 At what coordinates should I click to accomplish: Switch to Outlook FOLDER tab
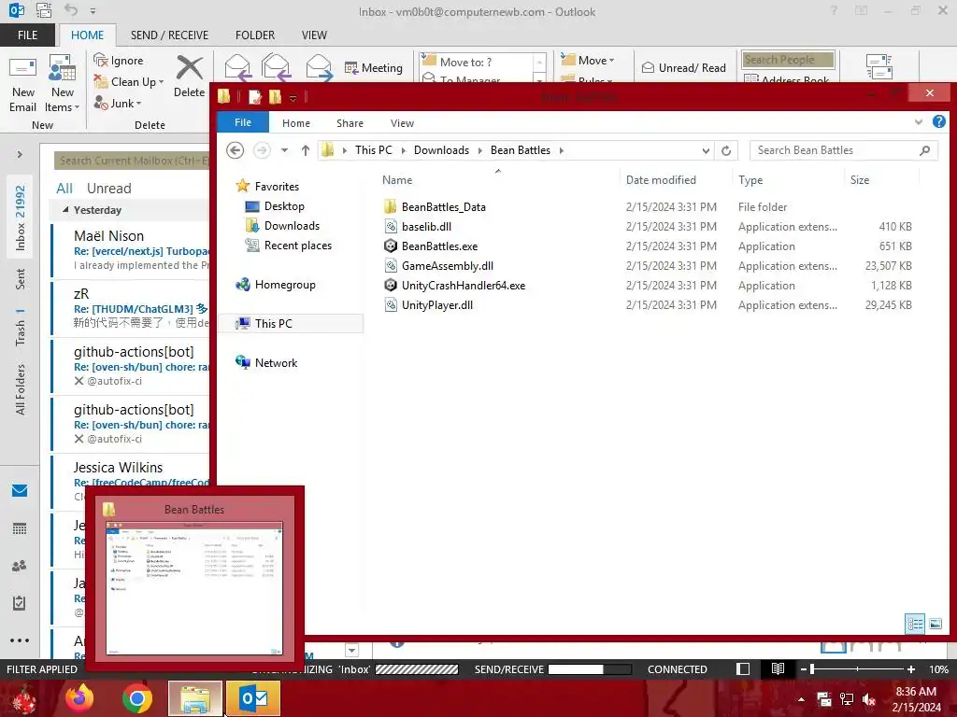[255, 35]
